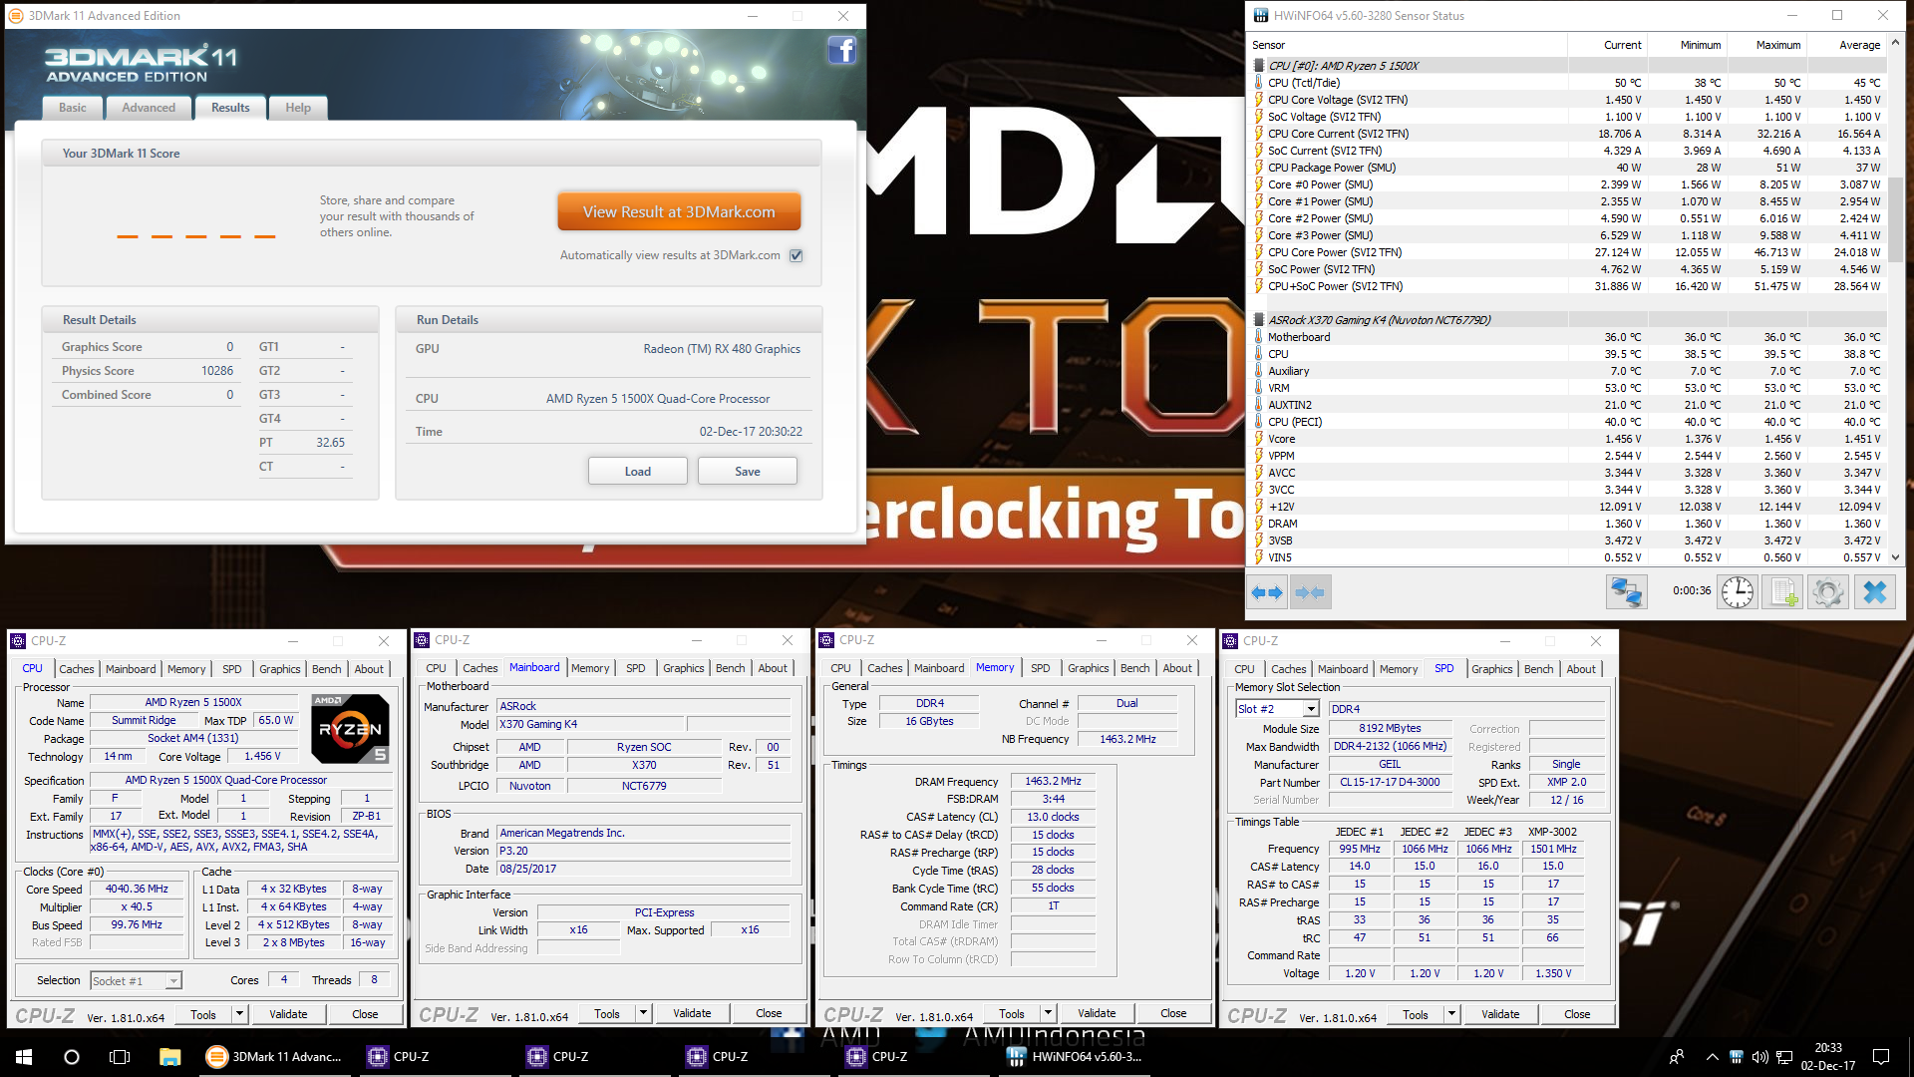Image resolution: width=1914 pixels, height=1077 pixels.
Task: Click HWiNFO sensor list scroll down arrow
Action: (x=1896, y=558)
